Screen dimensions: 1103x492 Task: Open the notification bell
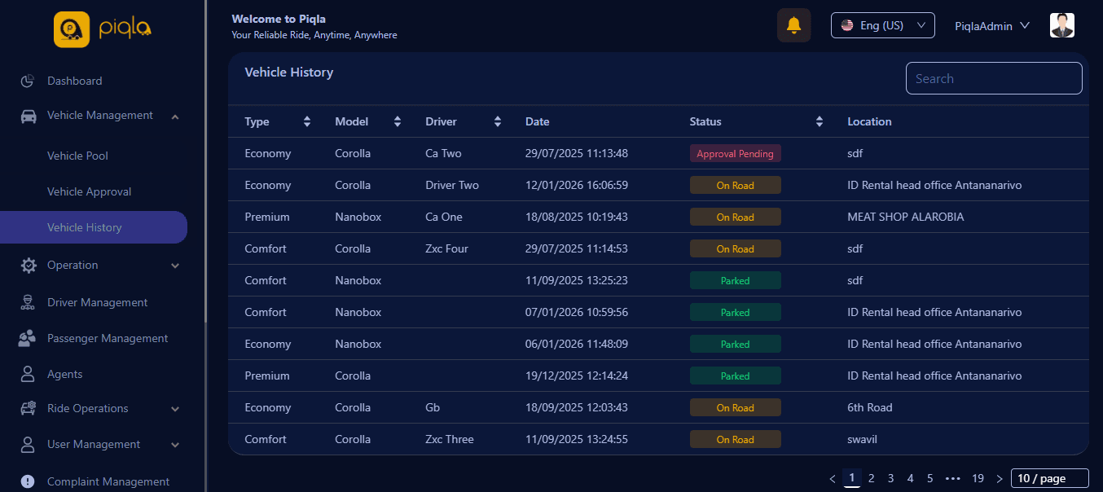tap(794, 25)
